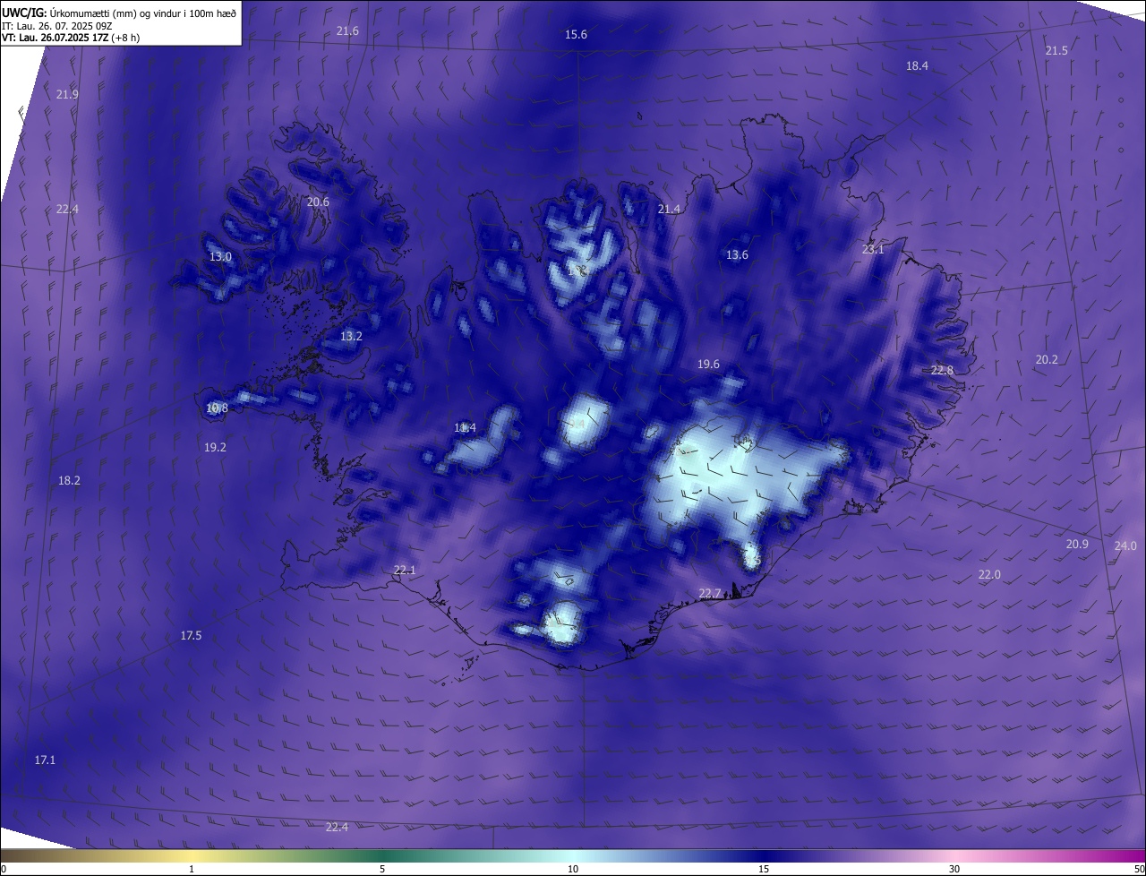This screenshot has height=876, width=1146.
Task: Click the 30 tick on color scale
Action: coord(954,869)
